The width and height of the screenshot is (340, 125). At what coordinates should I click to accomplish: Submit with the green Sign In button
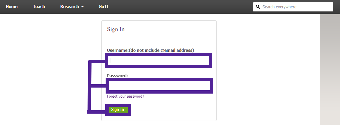point(118,110)
